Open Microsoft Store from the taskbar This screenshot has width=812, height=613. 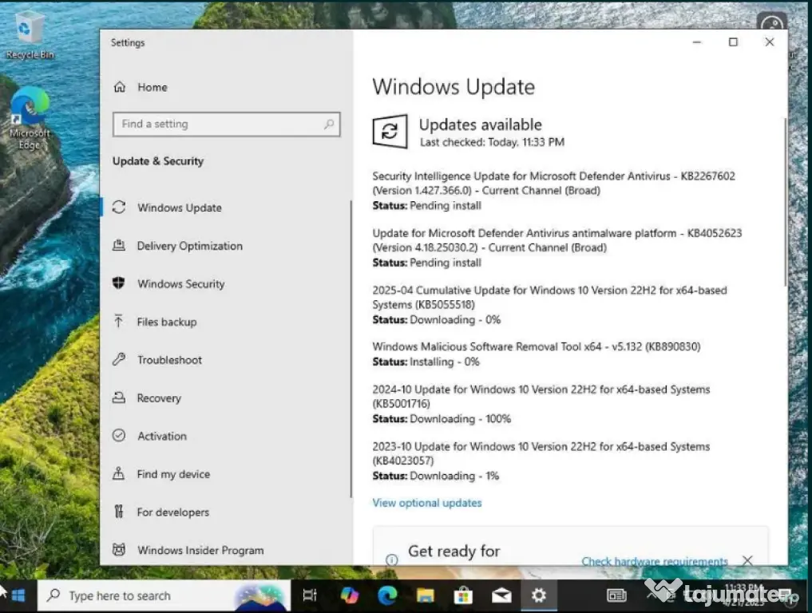463,595
